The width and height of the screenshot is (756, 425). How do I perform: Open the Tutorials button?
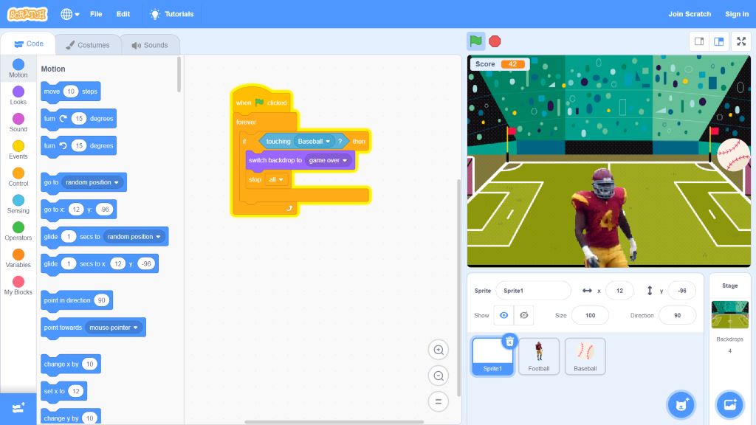tap(172, 14)
